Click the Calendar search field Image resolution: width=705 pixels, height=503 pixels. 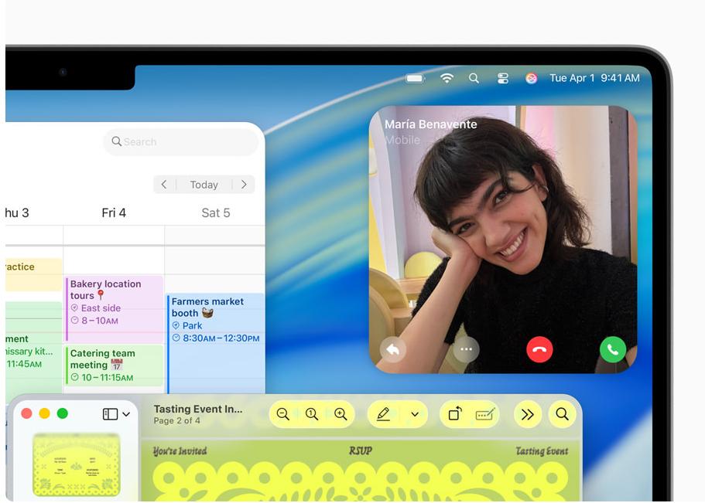181,142
